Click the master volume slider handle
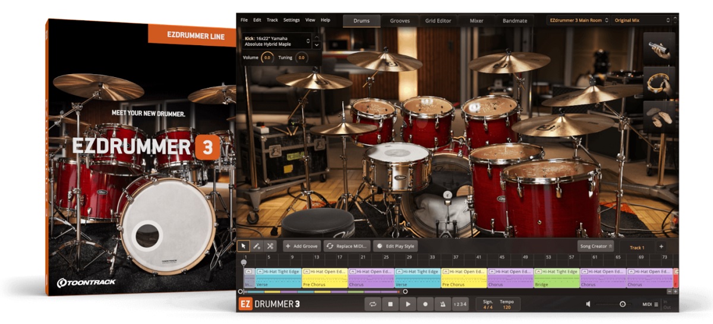Image resolution: width=713 pixels, height=324 pixels. (x=623, y=304)
